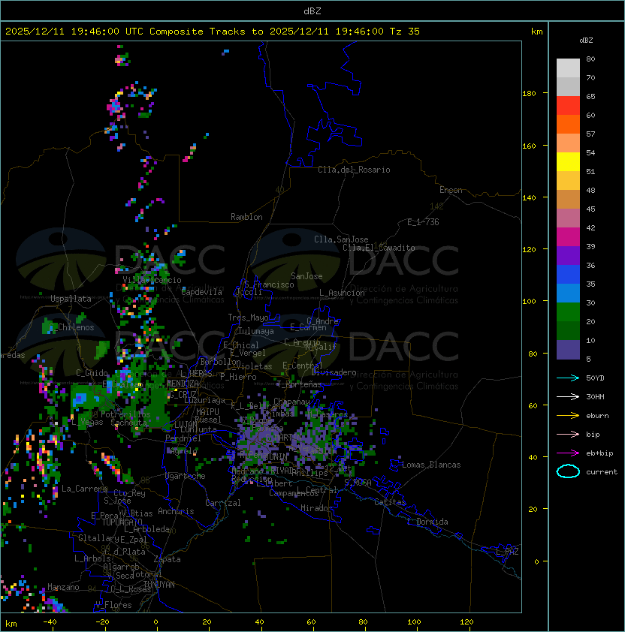Click the 'Clla.del_Rosario' map label
Screen dimensions: 625x632
pyautogui.click(x=354, y=170)
